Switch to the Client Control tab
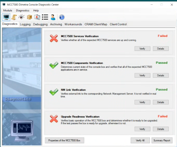 click(x=118, y=24)
